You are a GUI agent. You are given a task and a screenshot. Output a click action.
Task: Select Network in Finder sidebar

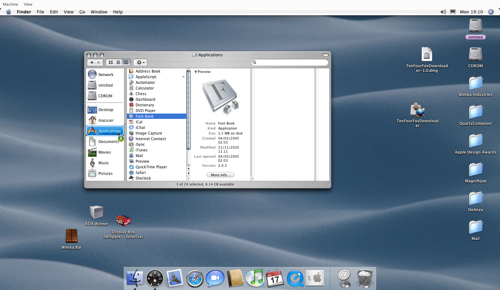click(x=105, y=74)
